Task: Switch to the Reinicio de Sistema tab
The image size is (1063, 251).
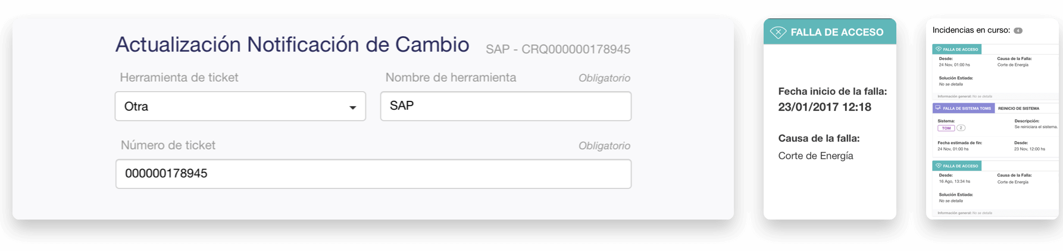Action: coord(1018,109)
